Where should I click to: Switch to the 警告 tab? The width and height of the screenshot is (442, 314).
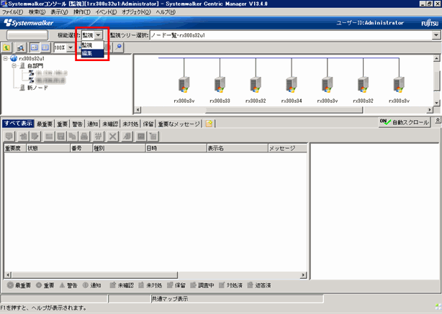point(77,124)
